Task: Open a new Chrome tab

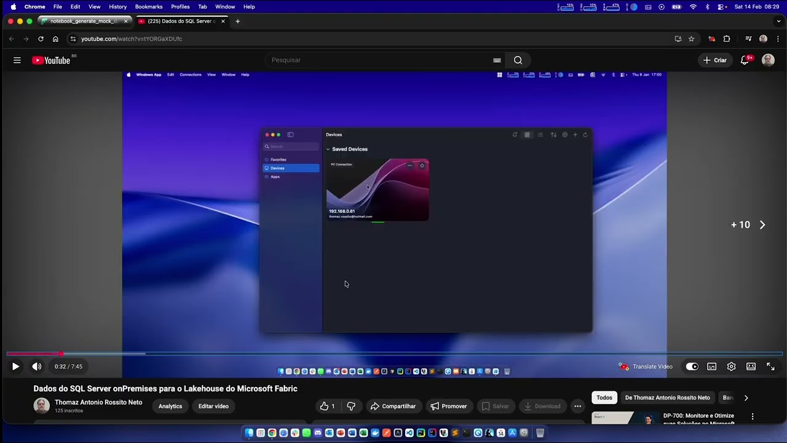Action: 237,21
